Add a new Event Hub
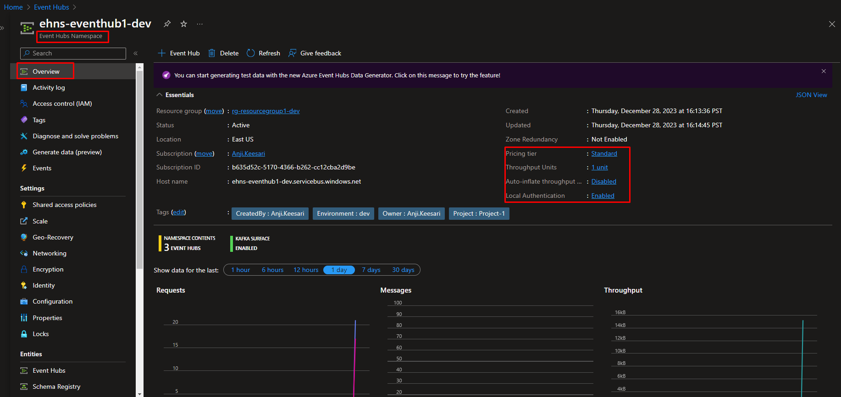This screenshot has height=397, width=841. pyautogui.click(x=179, y=53)
